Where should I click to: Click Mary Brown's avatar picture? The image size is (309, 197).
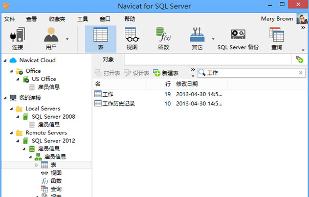pos(302,19)
